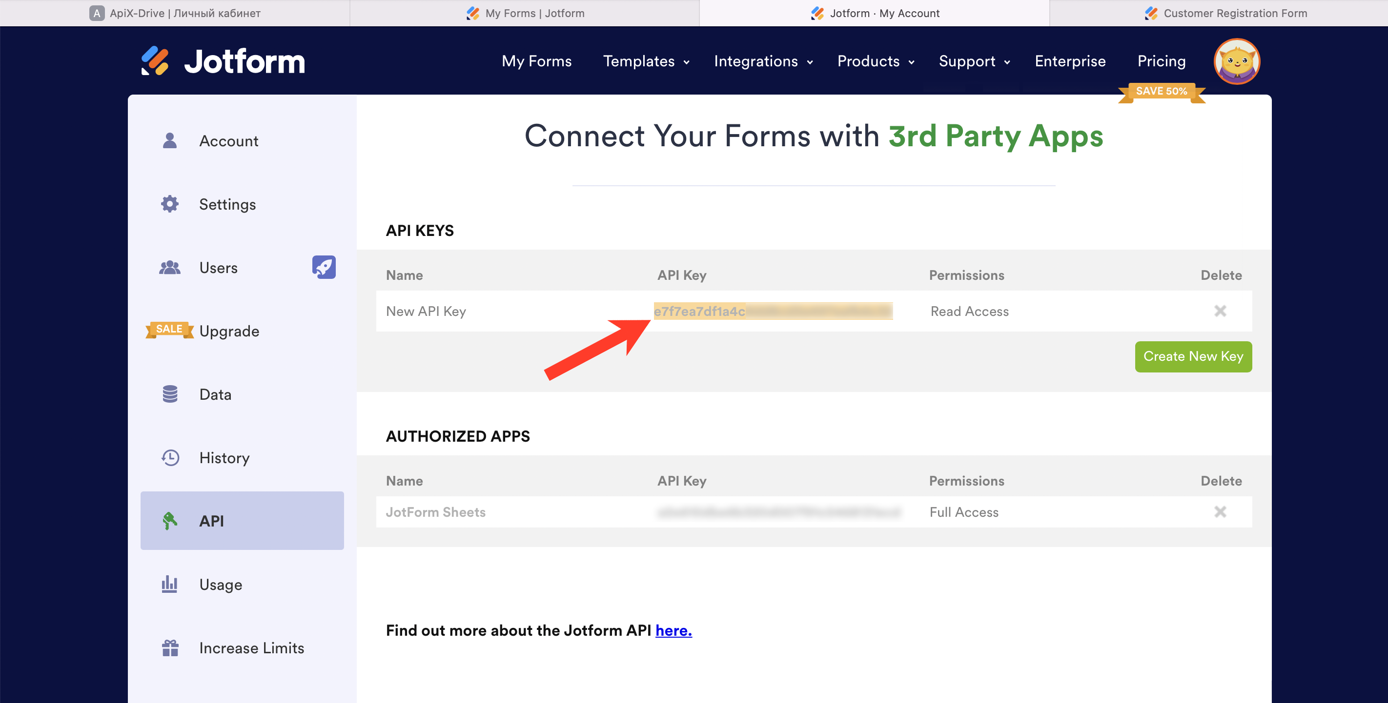Expand the Support dropdown menu
Viewport: 1388px width, 703px height.
coord(974,61)
